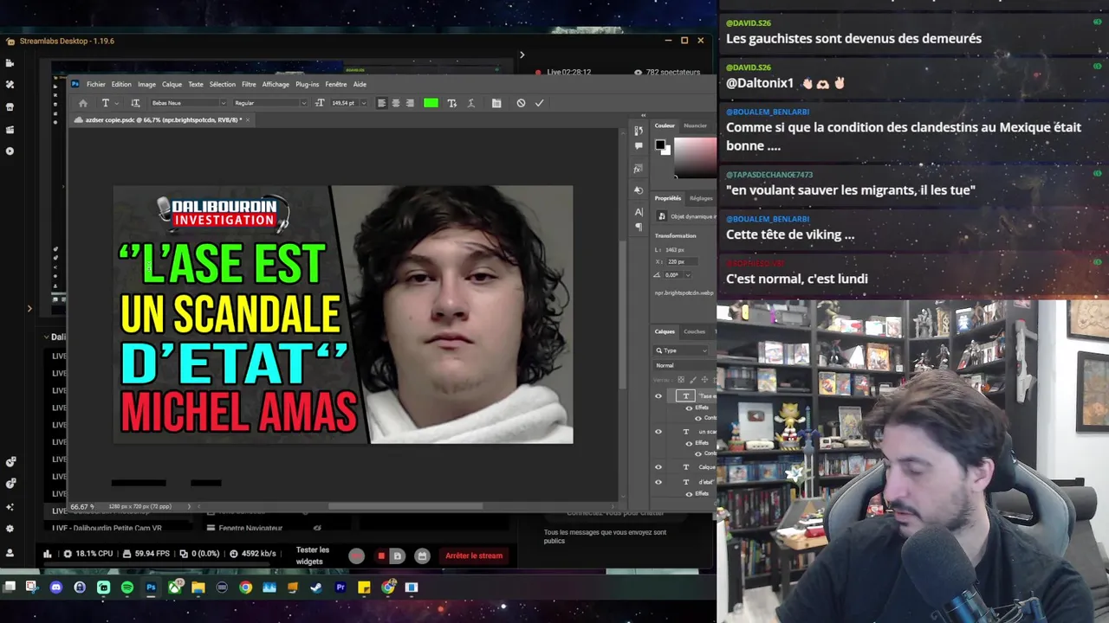Toggle Effets visibility under "l'ase e" layer
This screenshot has height=623, width=1109.
pos(689,408)
